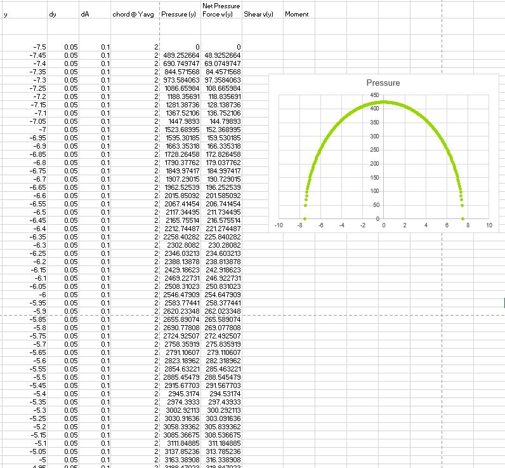Select net force cell 144.79893
Screen dimensions: 505x468
[x=221, y=121]
